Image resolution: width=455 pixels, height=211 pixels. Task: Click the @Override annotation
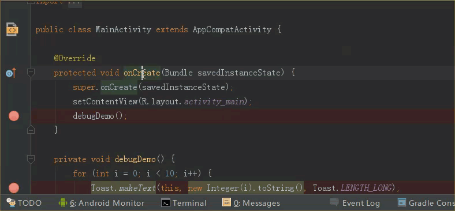tap(74, 58)
